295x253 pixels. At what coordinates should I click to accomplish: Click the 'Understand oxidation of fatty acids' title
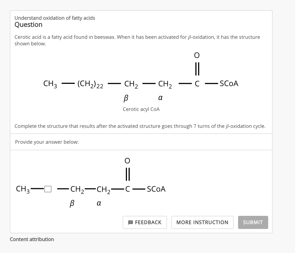tap(55, 18)
